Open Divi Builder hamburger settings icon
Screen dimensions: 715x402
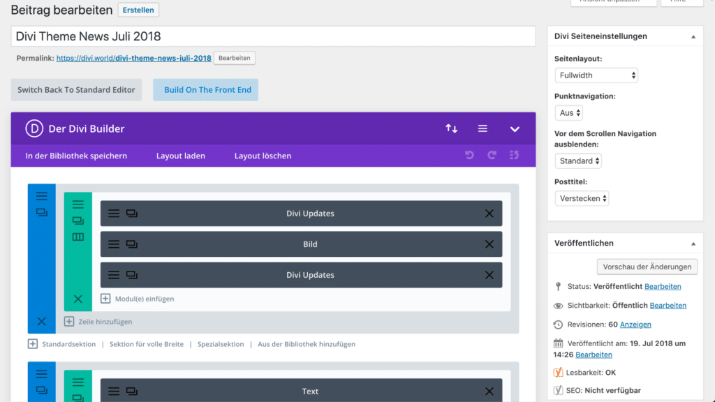tap(482, 128)
